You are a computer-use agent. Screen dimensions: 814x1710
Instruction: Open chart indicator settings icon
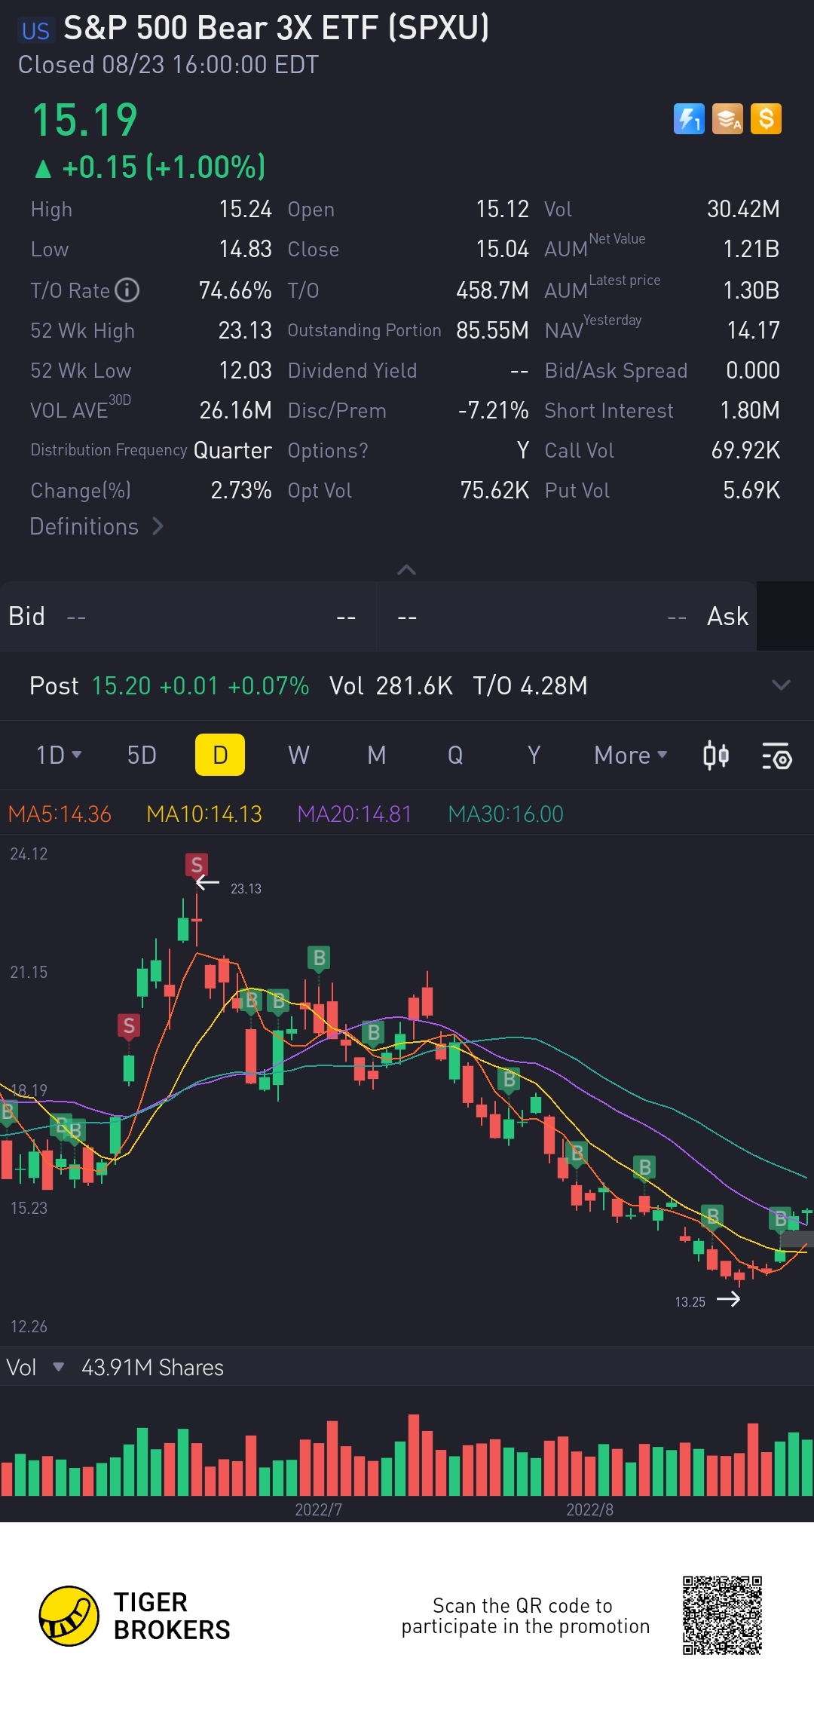[776, 755]
